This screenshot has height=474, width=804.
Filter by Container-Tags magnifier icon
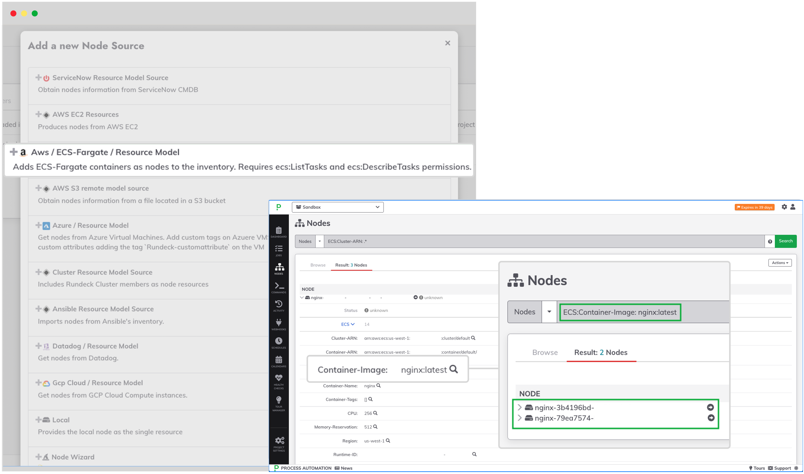tap(370, 399)
